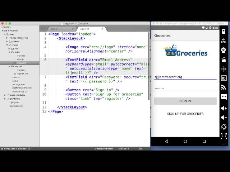Open the Genymotion device ID widget
The image size is (230, 172).
click(224, 78)
